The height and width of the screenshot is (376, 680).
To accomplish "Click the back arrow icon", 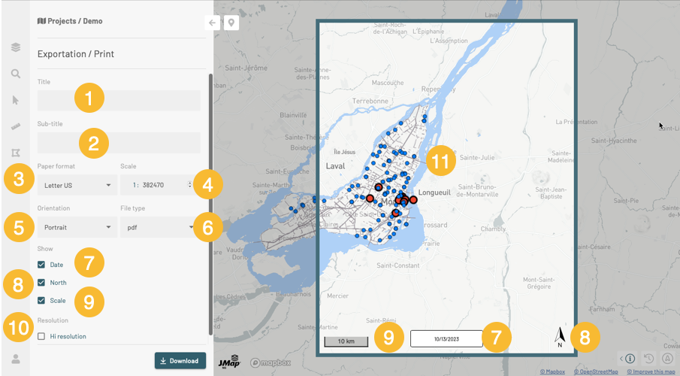I will [213, 23].
